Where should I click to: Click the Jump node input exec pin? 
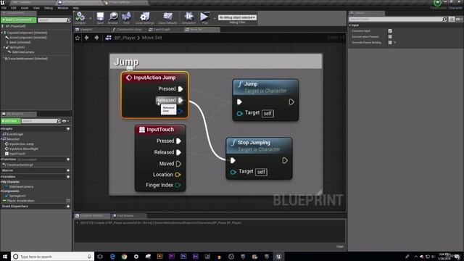click(239, 101)
